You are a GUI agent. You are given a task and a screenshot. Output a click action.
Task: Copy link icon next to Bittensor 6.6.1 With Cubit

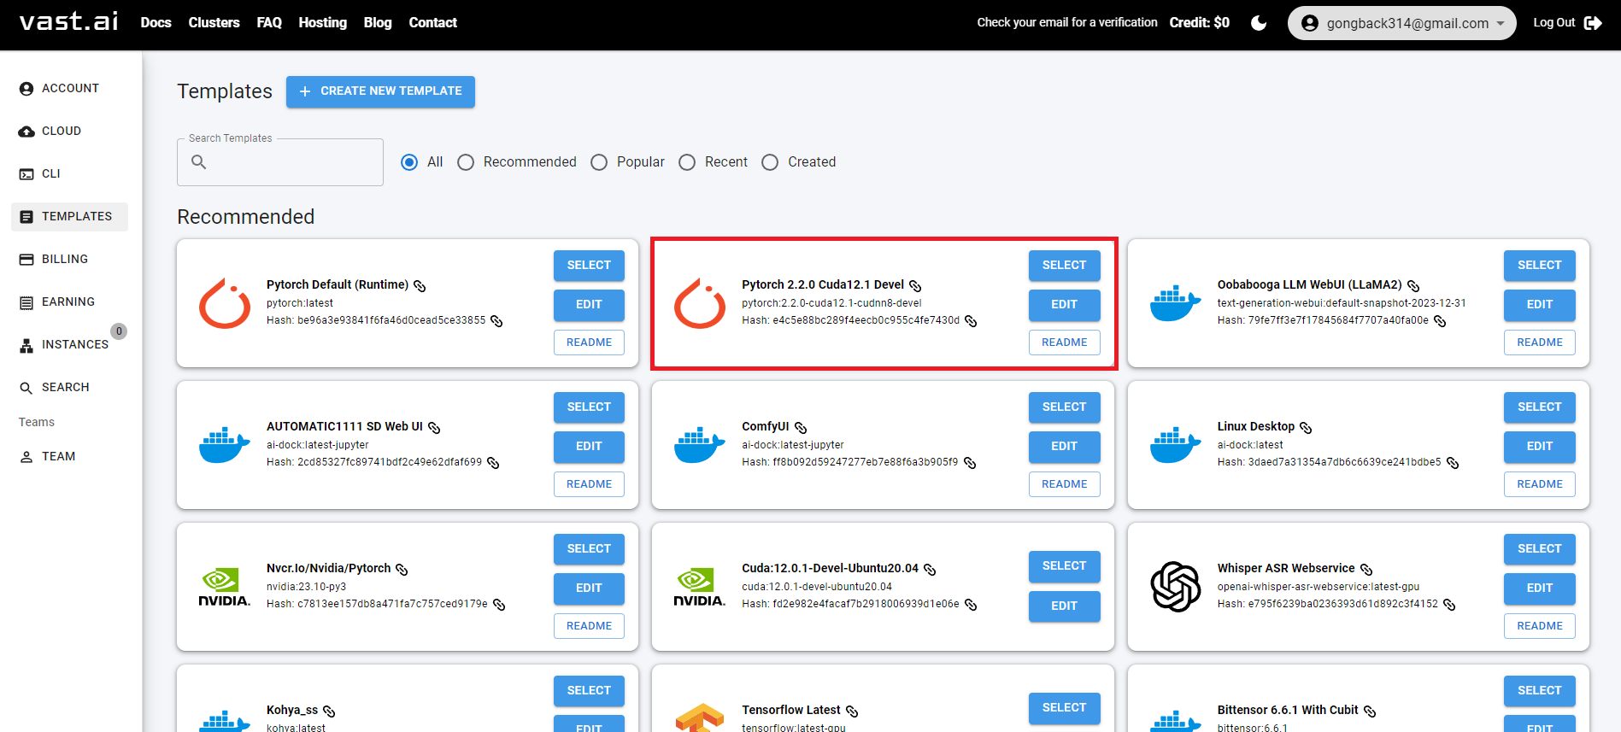(x=1370, y=711)
